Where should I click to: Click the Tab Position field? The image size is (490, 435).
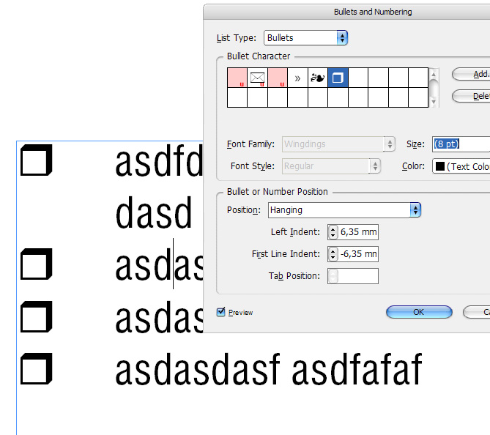(353, 276)
